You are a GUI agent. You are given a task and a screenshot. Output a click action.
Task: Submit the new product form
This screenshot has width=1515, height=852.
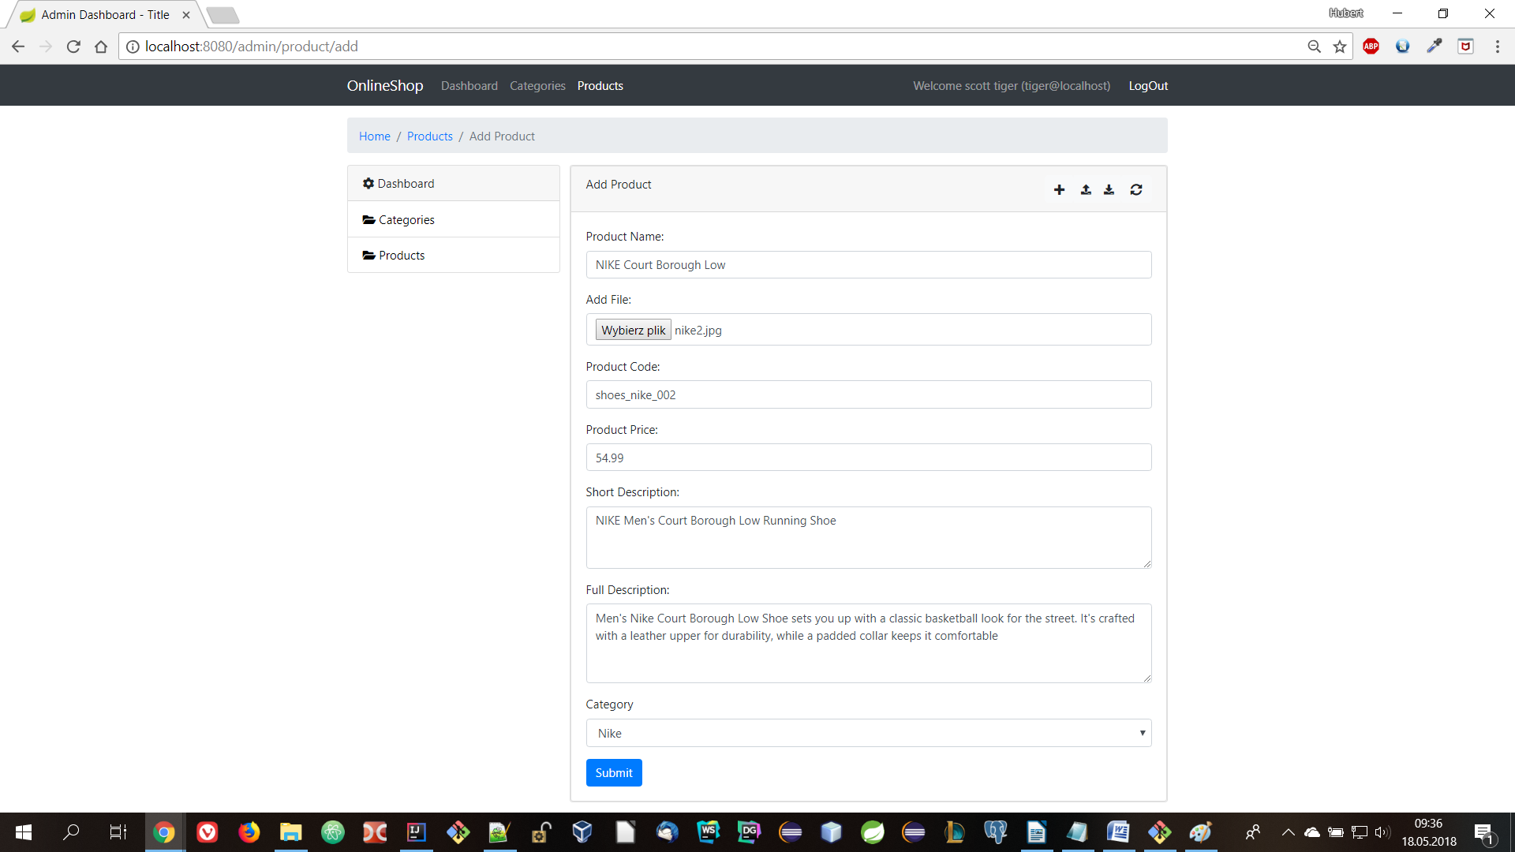point(614,772)
